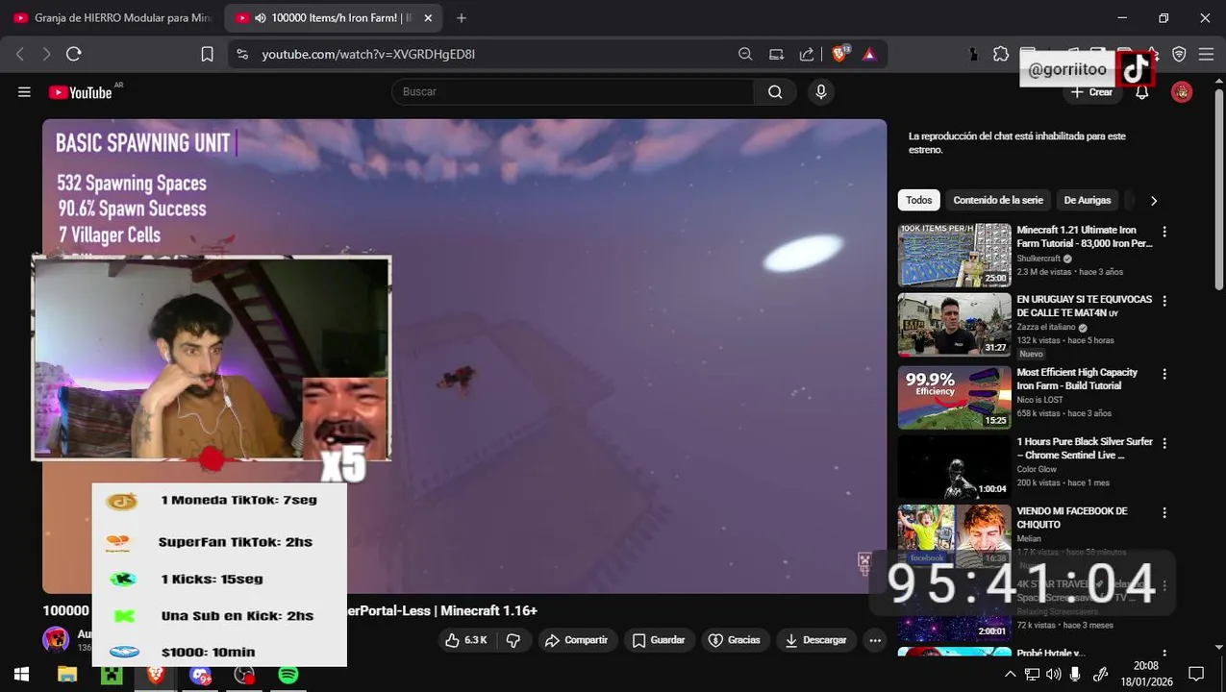Open Brave main menu hamburger
This screenshot has height=692, width=1226.
pos(1206,55)
